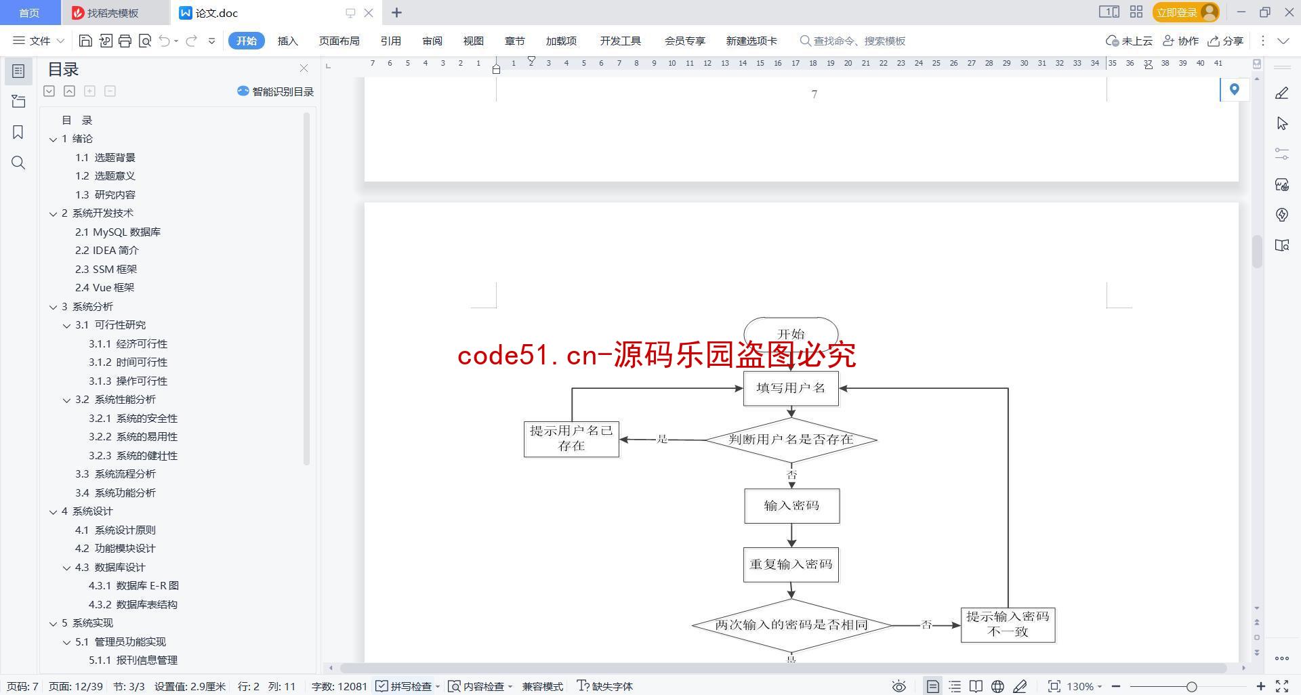Open the bookmark sidebar icon
This screenshot has height=695, width=1301.
(18, 132)
